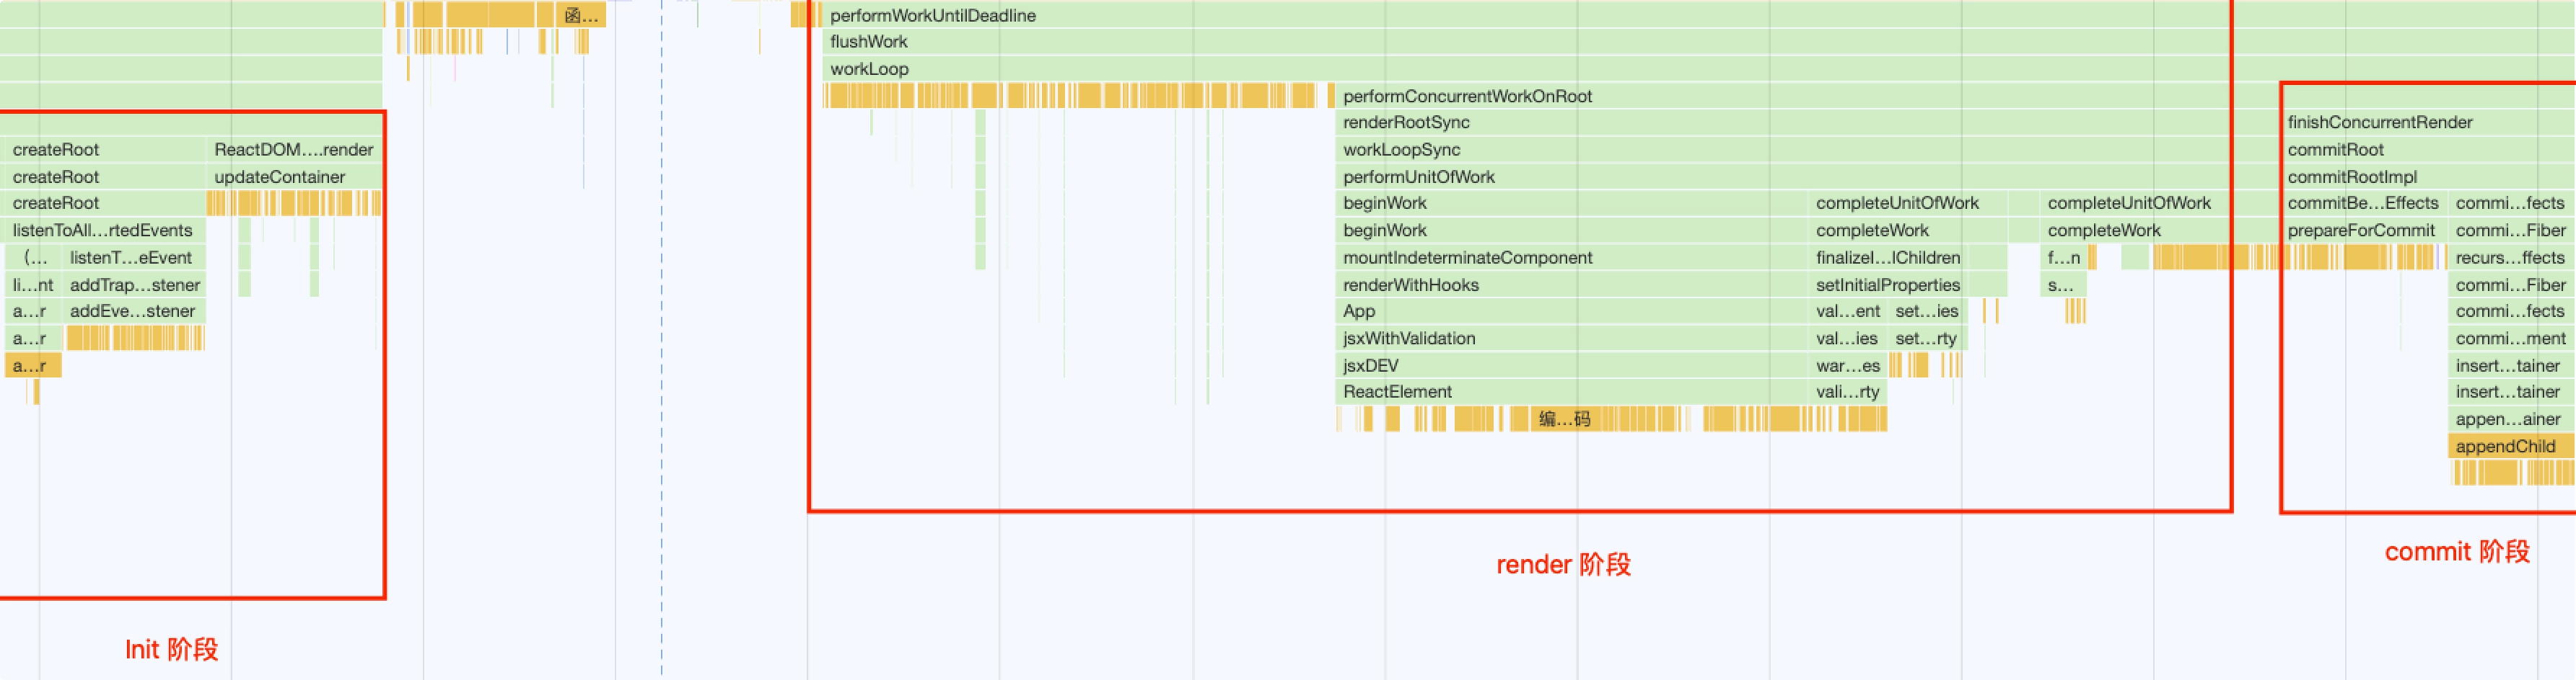The width and height of the screenshot is (2576, 680).
Task: Click the prepareForCommit frame
Action: pos(2360,231)
